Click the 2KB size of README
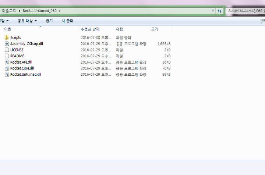 pos(167,56)
